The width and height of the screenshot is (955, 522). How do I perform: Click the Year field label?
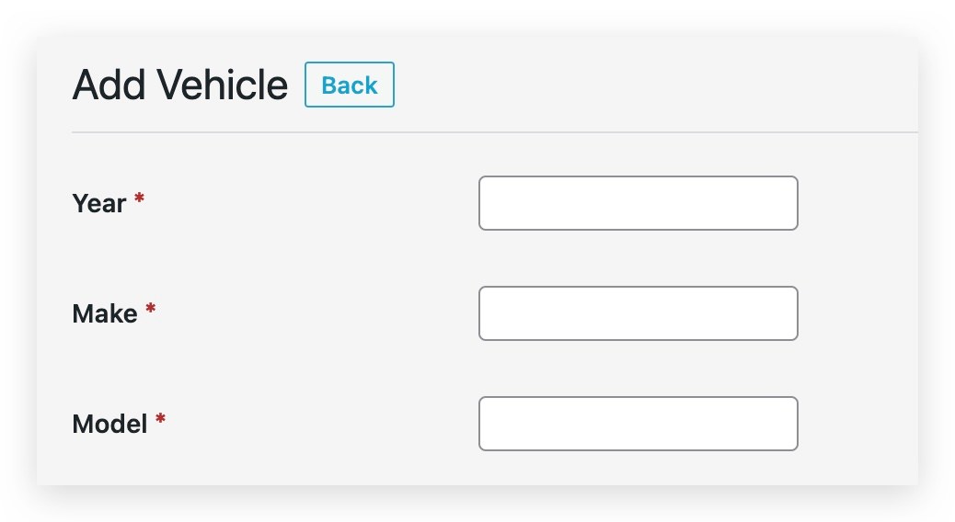pos(98,203)
